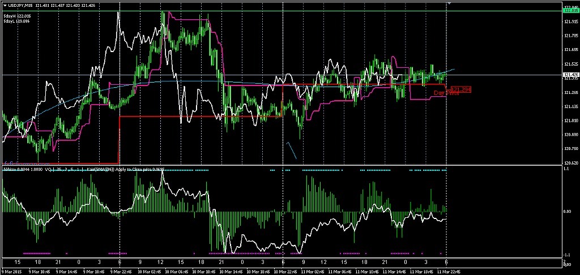580x275 pixels.
Task: Click the indicator scale value -1.1
Action: coord(566,255)
